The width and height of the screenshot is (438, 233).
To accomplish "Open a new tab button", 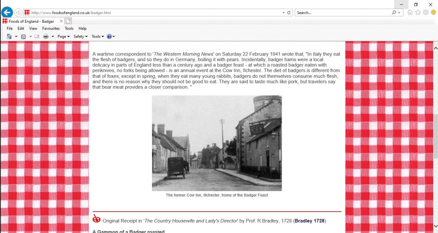I will click(68, 21).
